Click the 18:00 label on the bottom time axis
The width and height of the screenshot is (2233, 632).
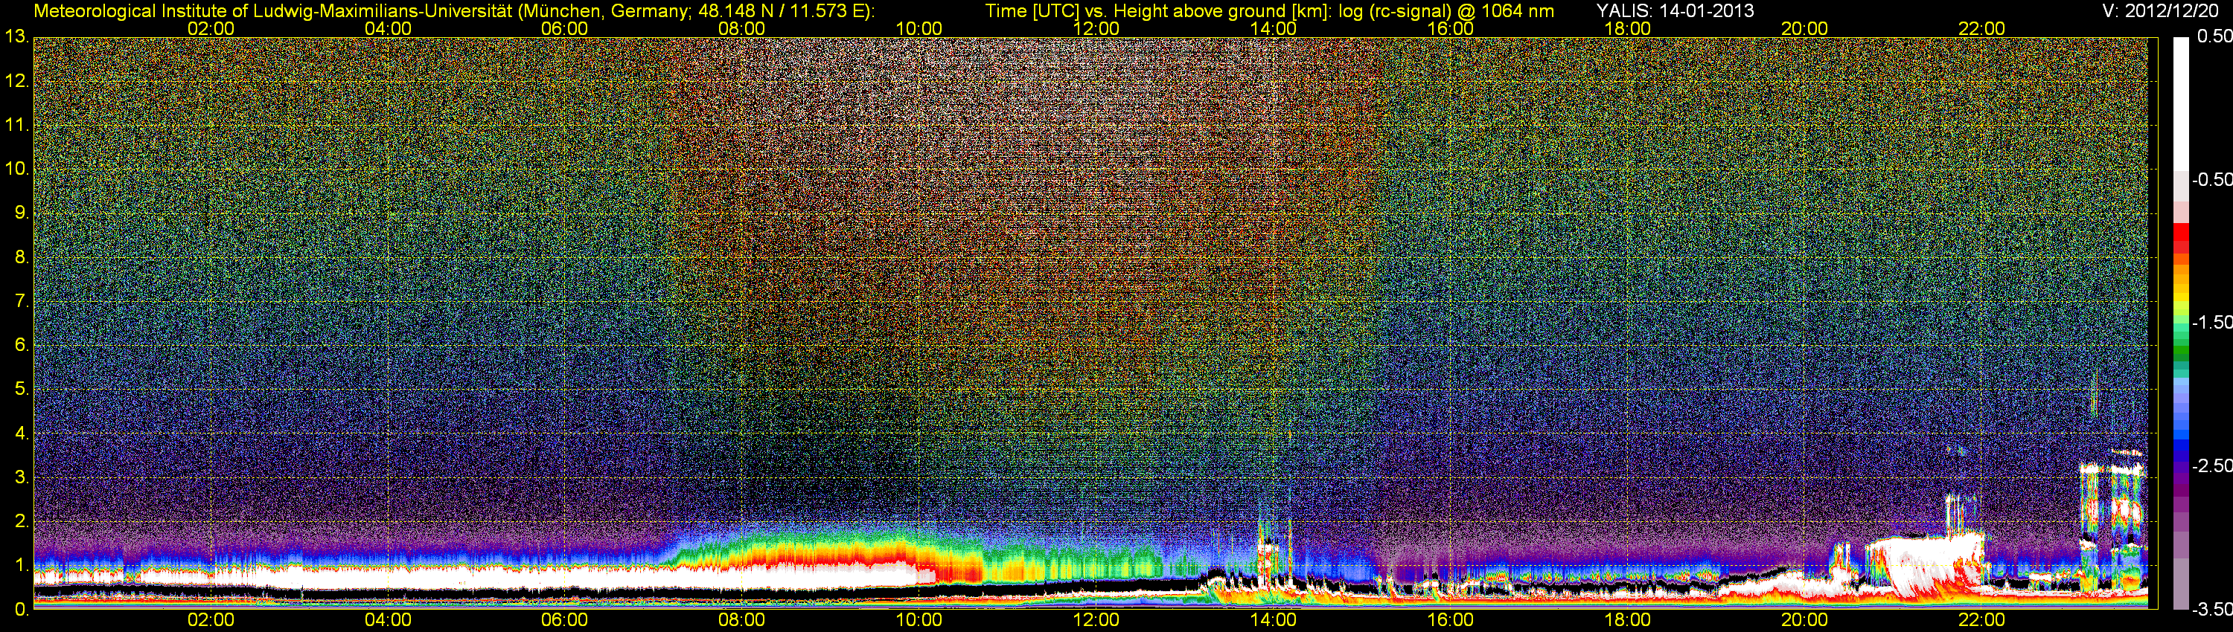pyautogui.click(x=1628, y=620)
